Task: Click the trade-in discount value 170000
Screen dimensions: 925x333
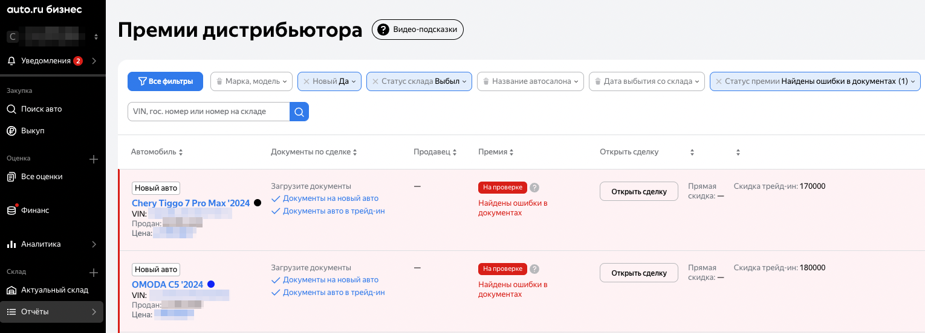Action: [x=812, y=186]
